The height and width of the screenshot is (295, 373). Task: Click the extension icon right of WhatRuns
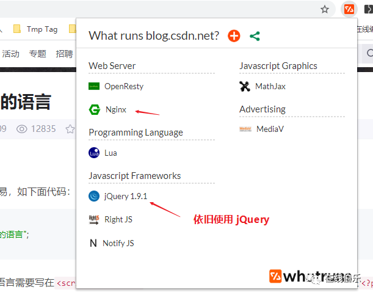369,10
